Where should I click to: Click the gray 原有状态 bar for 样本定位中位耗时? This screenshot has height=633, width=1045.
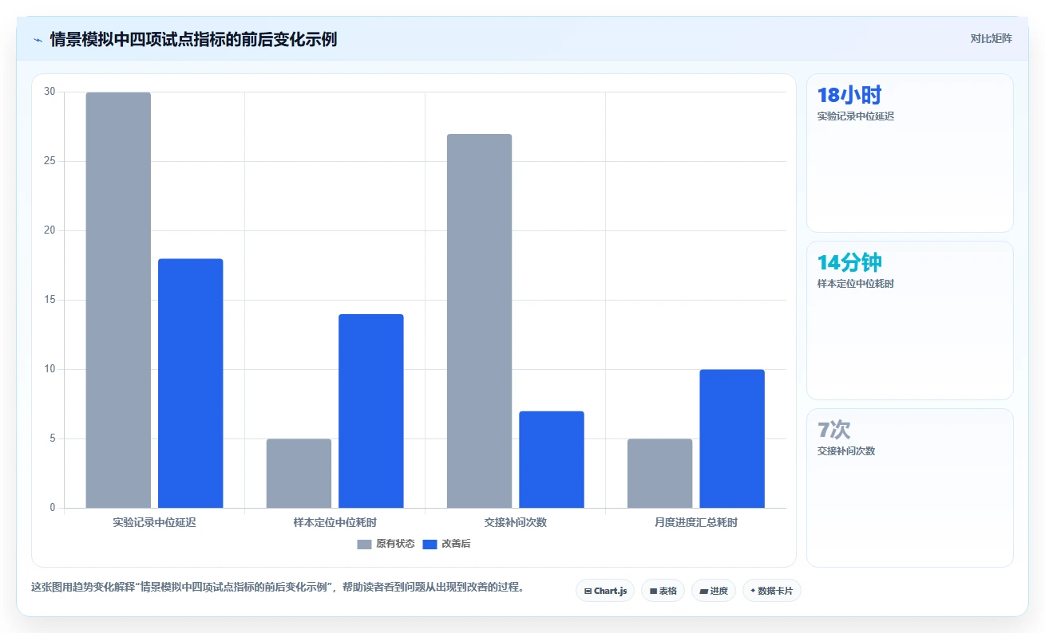299,474
